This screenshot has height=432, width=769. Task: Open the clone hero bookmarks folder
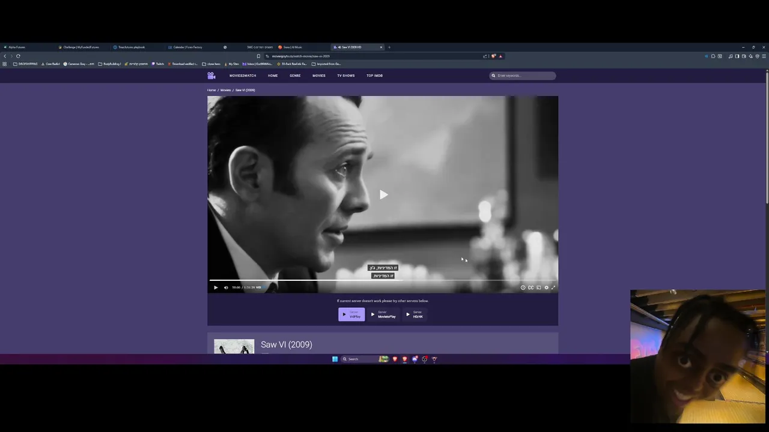coord(211,64)
